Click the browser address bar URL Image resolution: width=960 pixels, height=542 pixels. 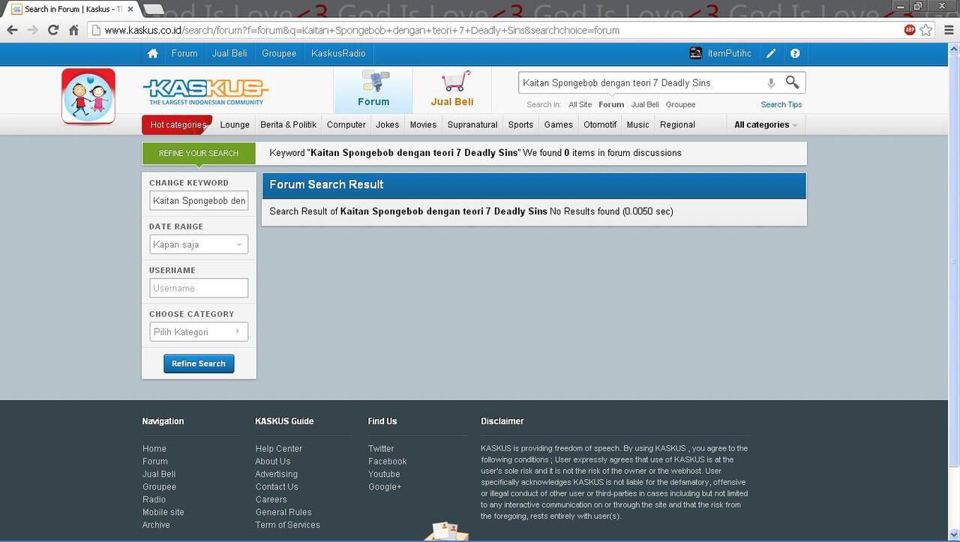coord(495,30)
